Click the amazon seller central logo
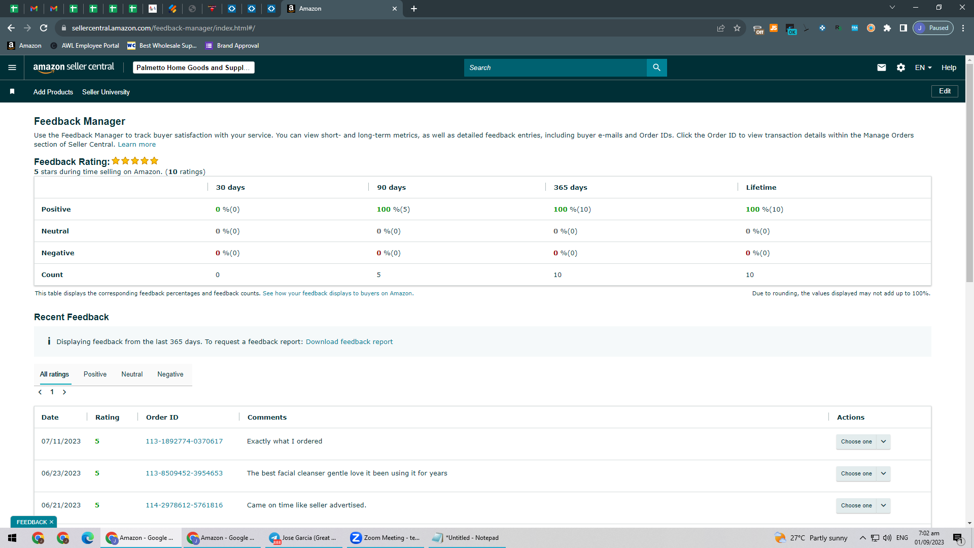Viewport: 974px width, 548px height. [x=74, y=67]
